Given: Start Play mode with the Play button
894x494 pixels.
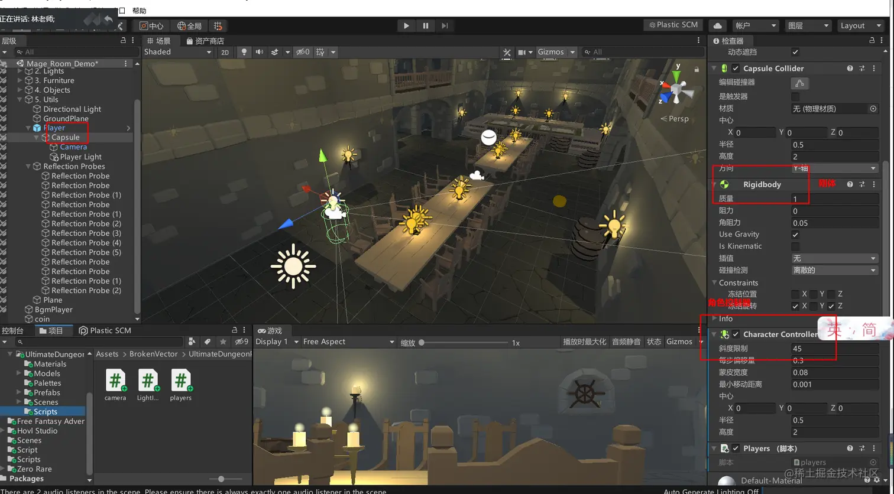Looking at the screenshot, I should point(406,25).
